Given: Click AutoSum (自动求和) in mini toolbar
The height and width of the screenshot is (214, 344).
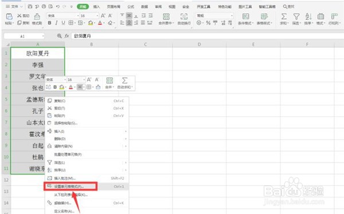Looking at the screenshot, I should point(124,83).
